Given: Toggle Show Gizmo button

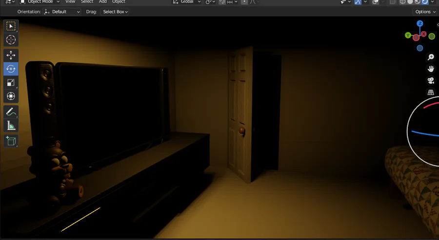Looking at the screenshot, I should tap(358, 2).
